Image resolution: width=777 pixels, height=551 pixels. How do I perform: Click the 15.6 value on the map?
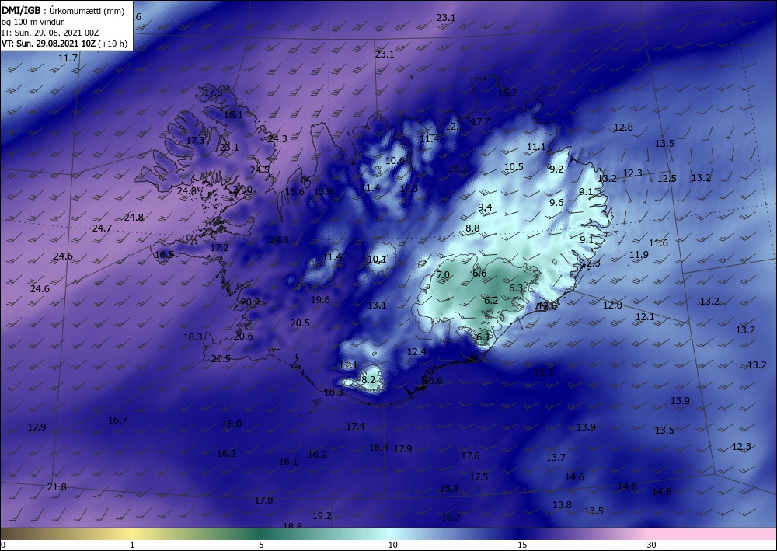[x=294, y=191]
